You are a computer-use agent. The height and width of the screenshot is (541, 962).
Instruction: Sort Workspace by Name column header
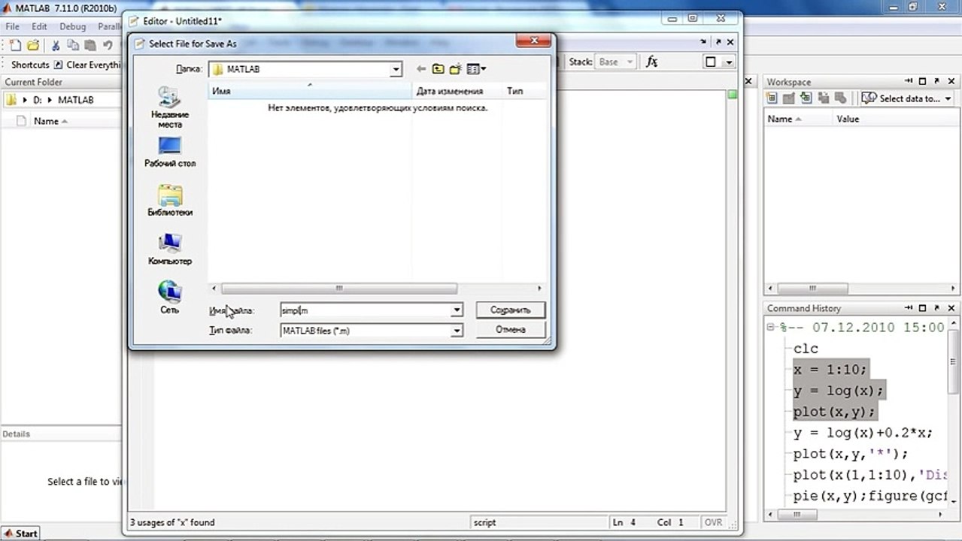pos(798,119)
